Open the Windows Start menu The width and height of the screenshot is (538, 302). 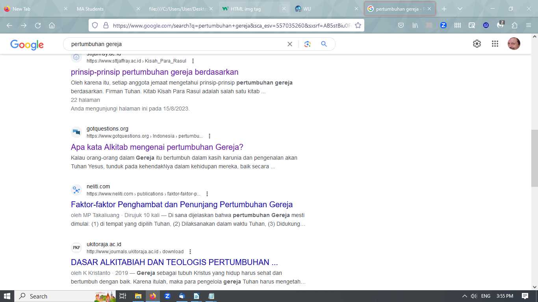(7, 296)
